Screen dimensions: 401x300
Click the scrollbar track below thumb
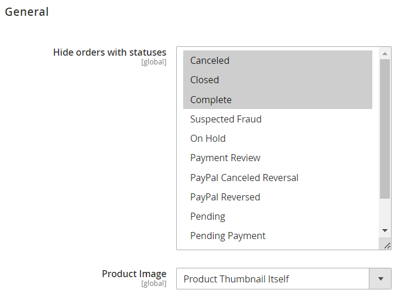point(385,212)
